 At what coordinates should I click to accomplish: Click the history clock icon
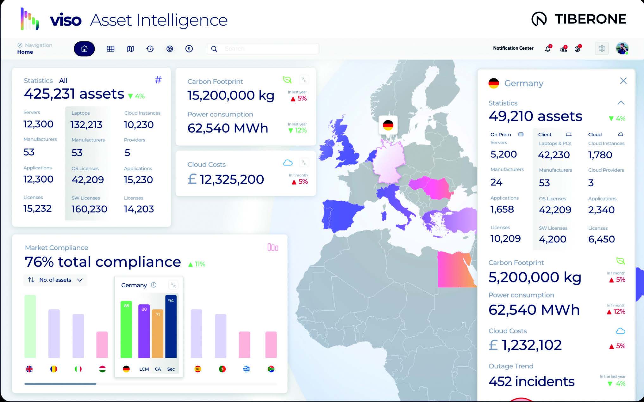(x=150, y=49)
